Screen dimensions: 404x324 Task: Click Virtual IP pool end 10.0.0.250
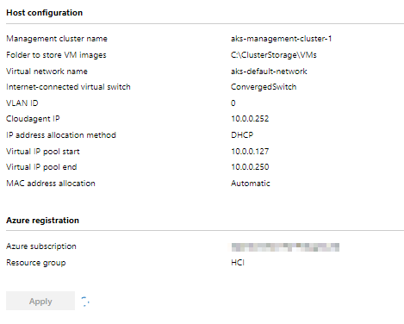tap(250, 167)
